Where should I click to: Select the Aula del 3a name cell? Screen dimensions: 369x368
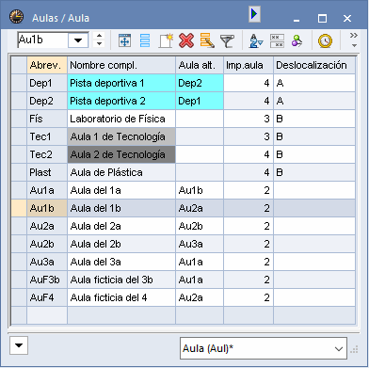click(x=121, y=262)
